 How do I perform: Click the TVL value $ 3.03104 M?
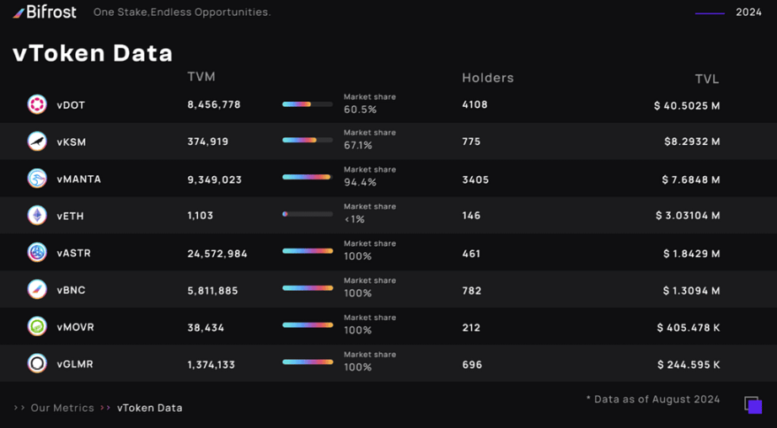click(x=688, y=216)
